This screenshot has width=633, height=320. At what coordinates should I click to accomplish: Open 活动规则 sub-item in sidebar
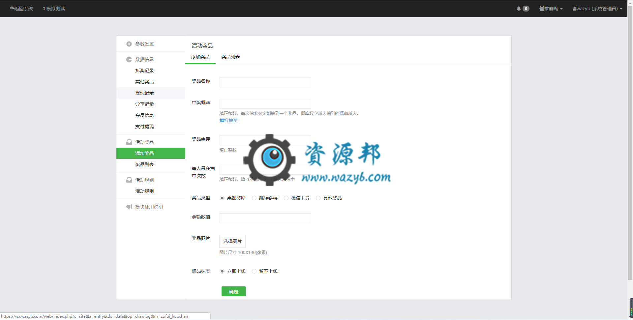(151, 191)
